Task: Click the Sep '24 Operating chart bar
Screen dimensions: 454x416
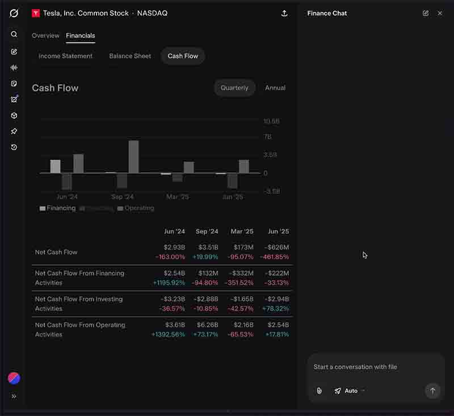Action: 133,157
